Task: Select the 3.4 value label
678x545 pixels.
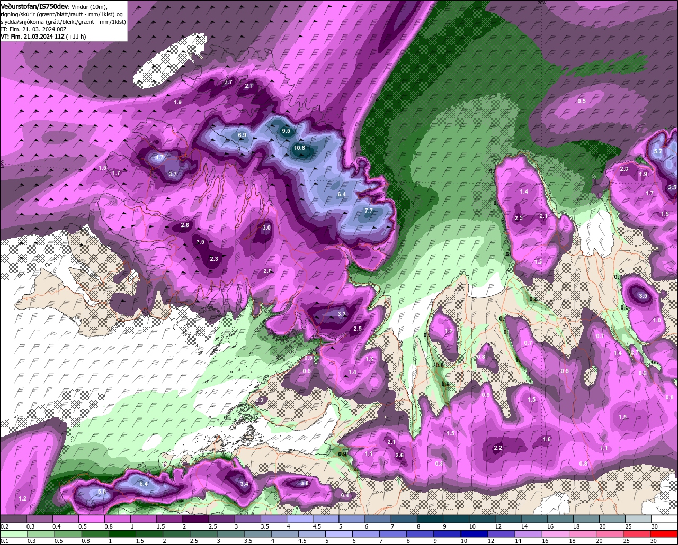Action: [244, 484]
